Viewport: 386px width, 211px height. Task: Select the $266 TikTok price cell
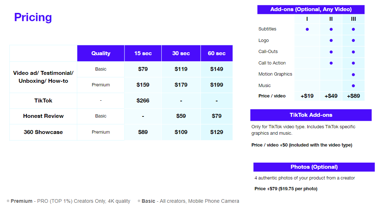143,101
